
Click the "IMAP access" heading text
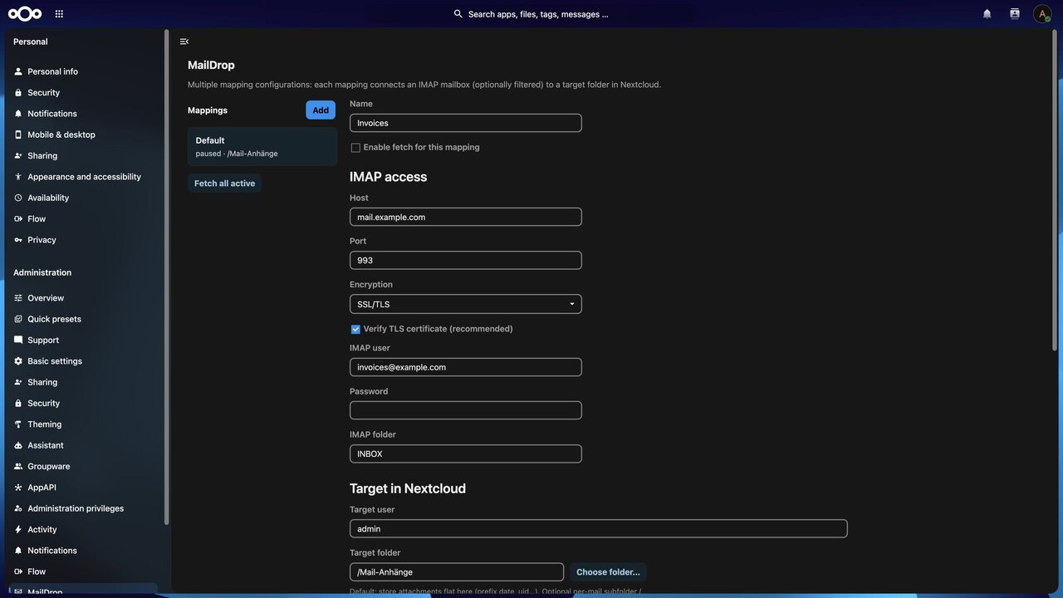[388, 177]
